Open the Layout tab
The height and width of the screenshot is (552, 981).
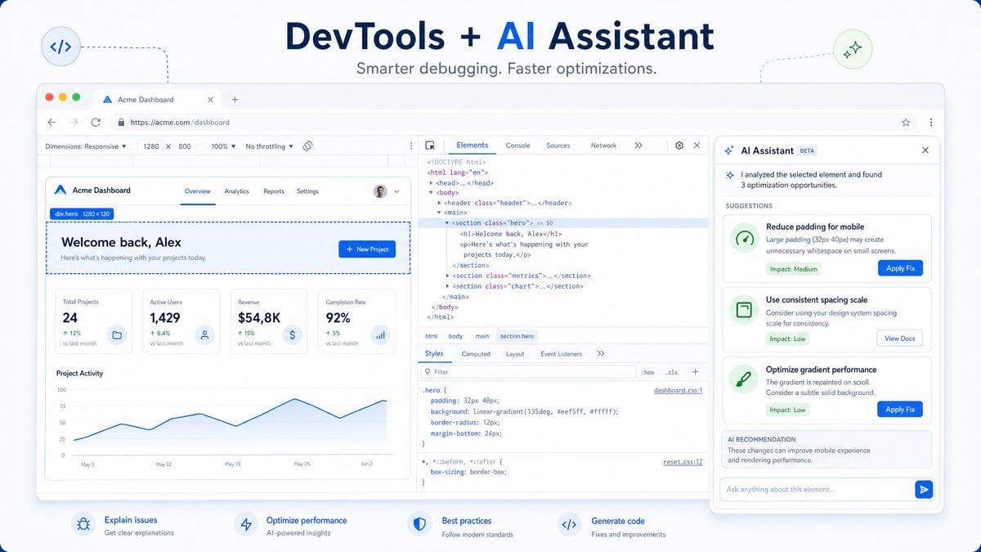click(515, 354)
